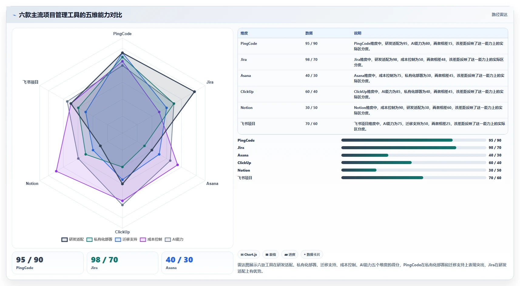Screen dimensions: 520x286
Task: Click the 60 / 40 value in the table
Action: click(311, 92)
